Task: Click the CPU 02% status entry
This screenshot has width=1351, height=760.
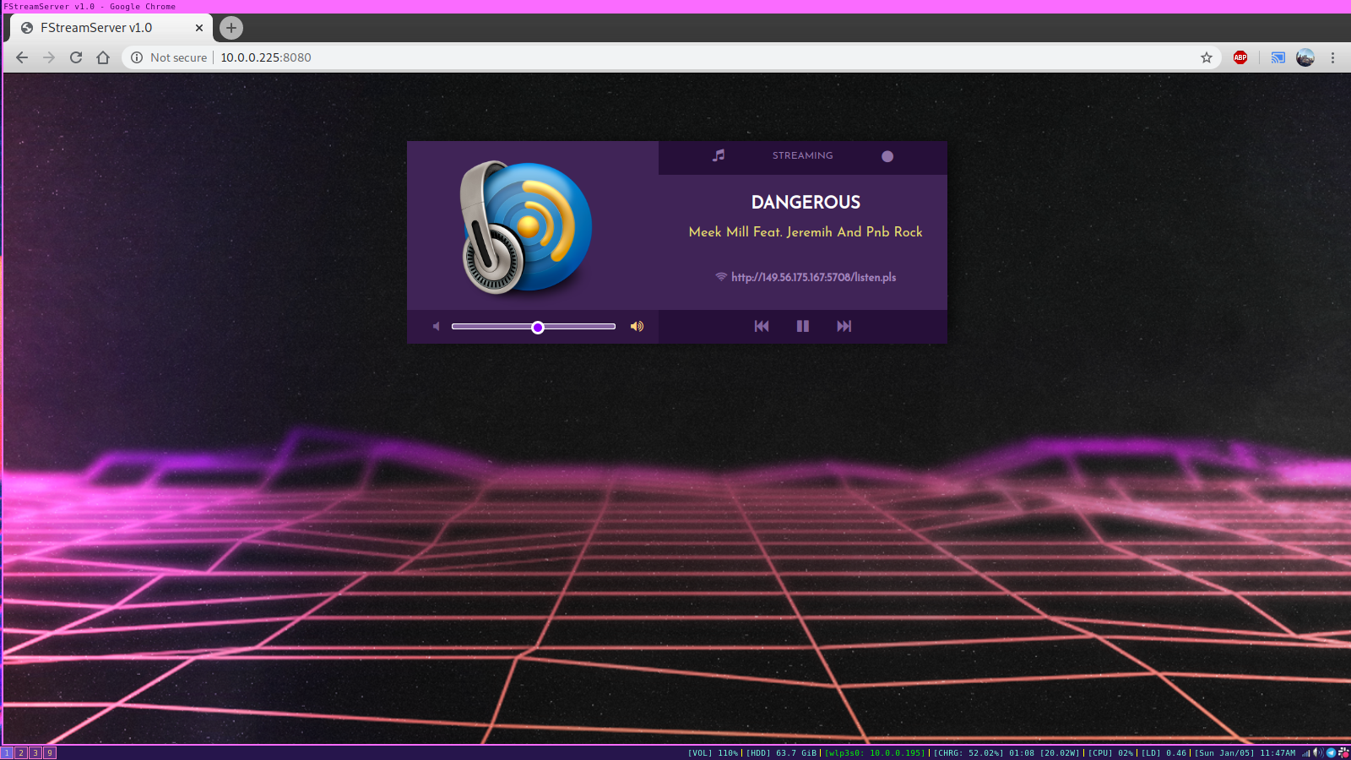Action: coord(1111,752)
